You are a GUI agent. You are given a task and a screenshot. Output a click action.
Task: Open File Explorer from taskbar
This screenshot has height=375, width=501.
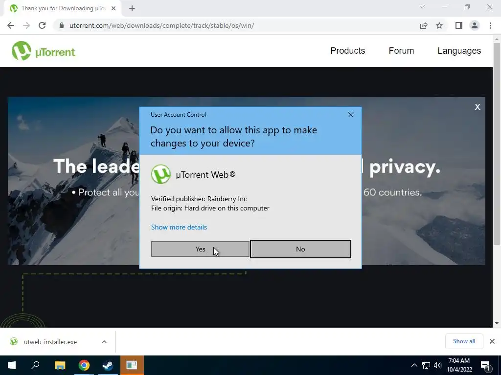[x=60, y=365]
